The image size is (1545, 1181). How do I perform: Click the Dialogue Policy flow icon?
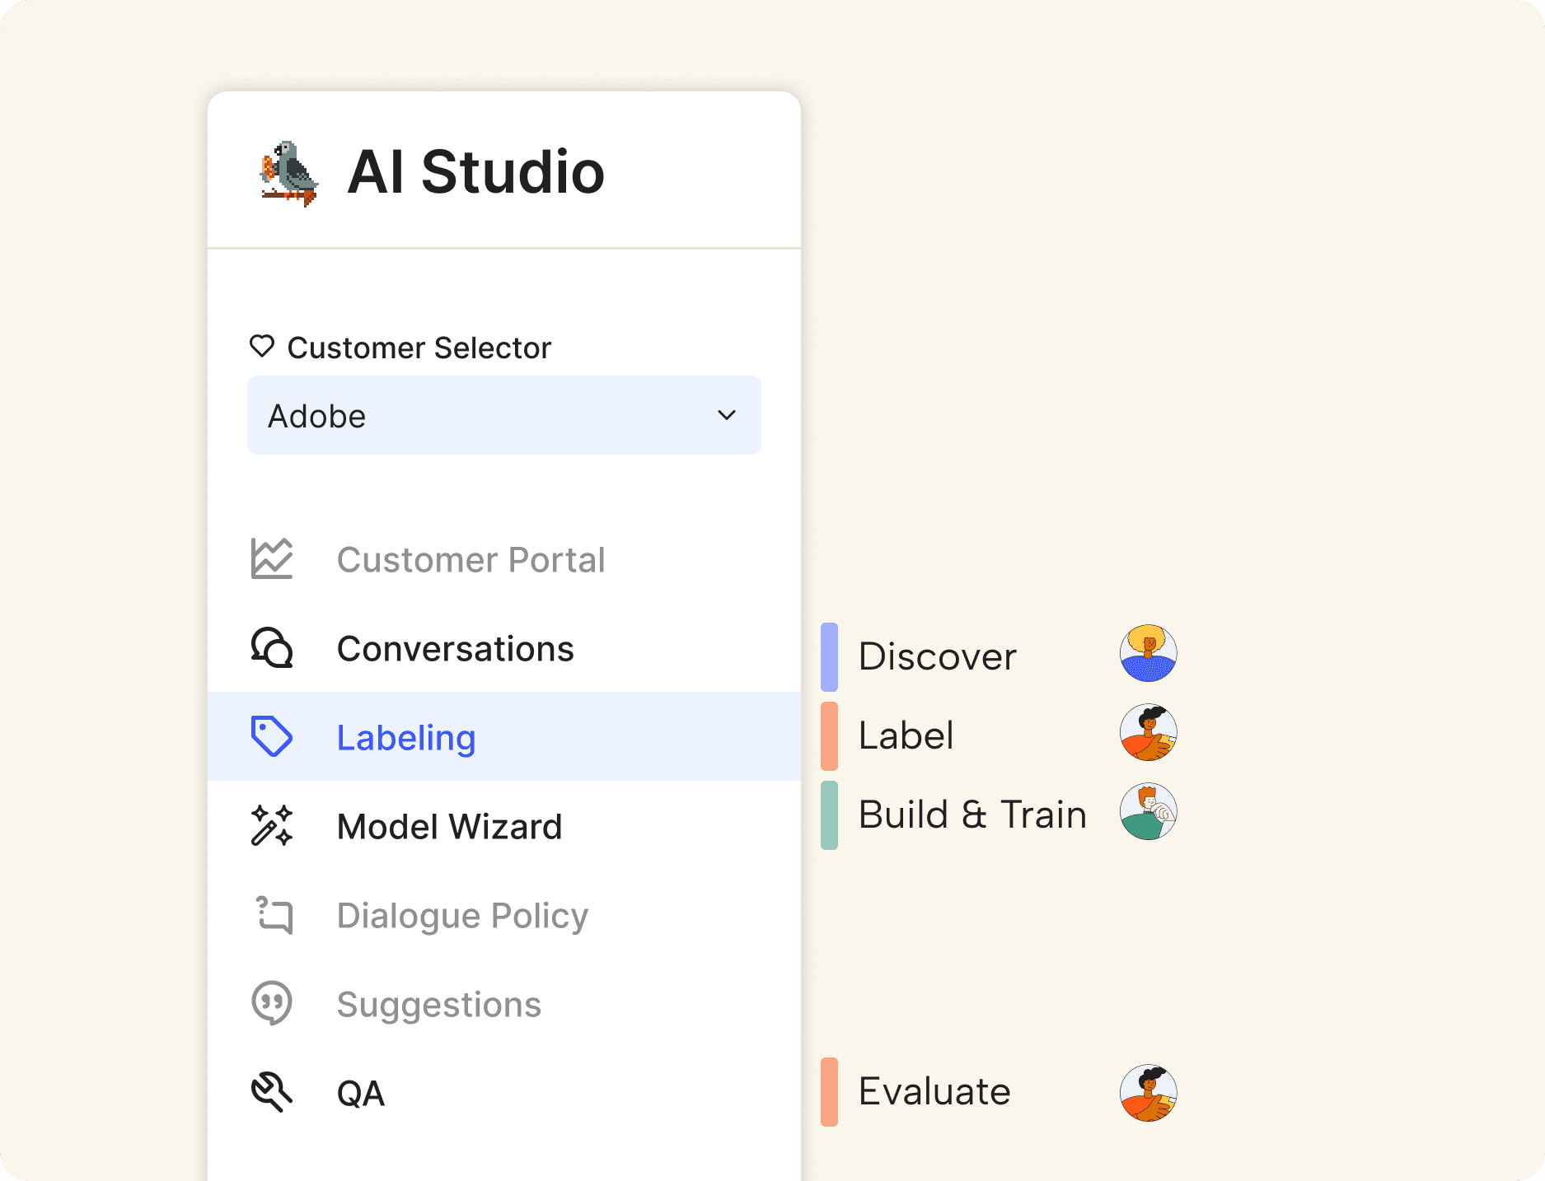pos(274,915)
